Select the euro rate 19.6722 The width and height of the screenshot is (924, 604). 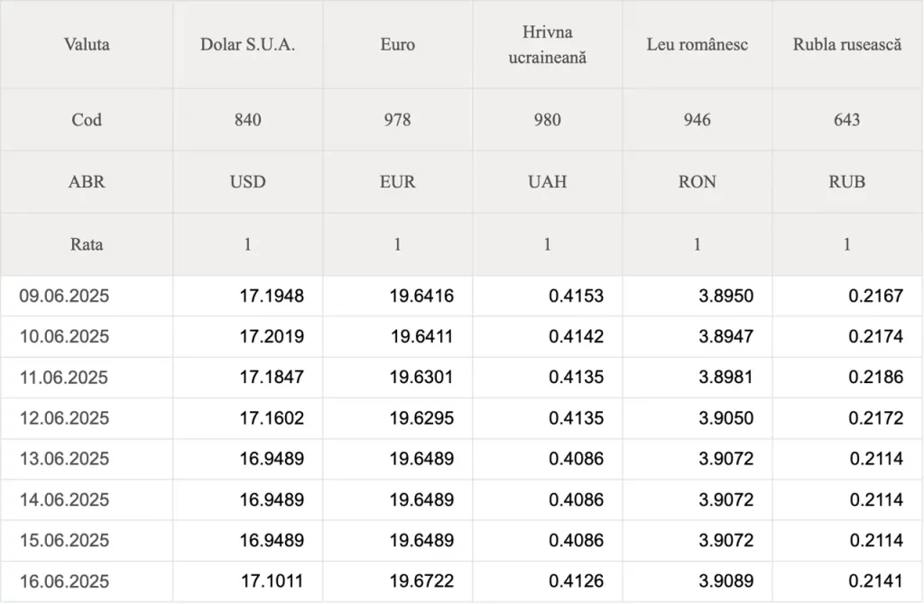pyautogui.click(x=421, y=581)
